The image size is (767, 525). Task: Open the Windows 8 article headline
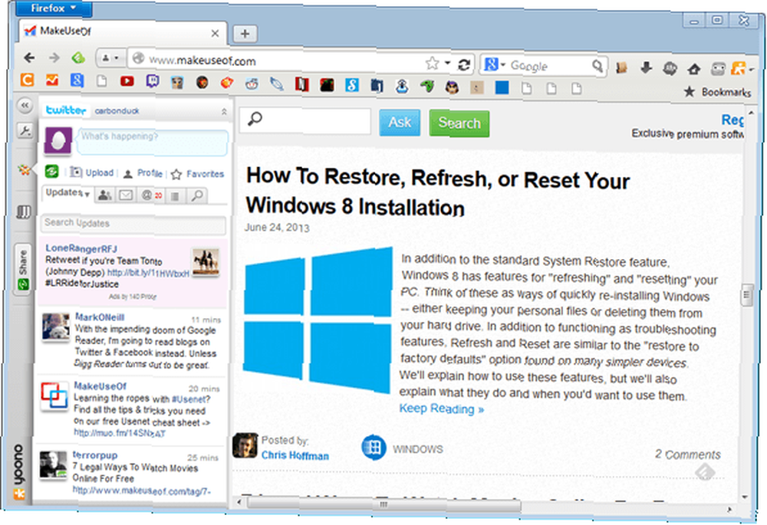[x=438, y=192]
